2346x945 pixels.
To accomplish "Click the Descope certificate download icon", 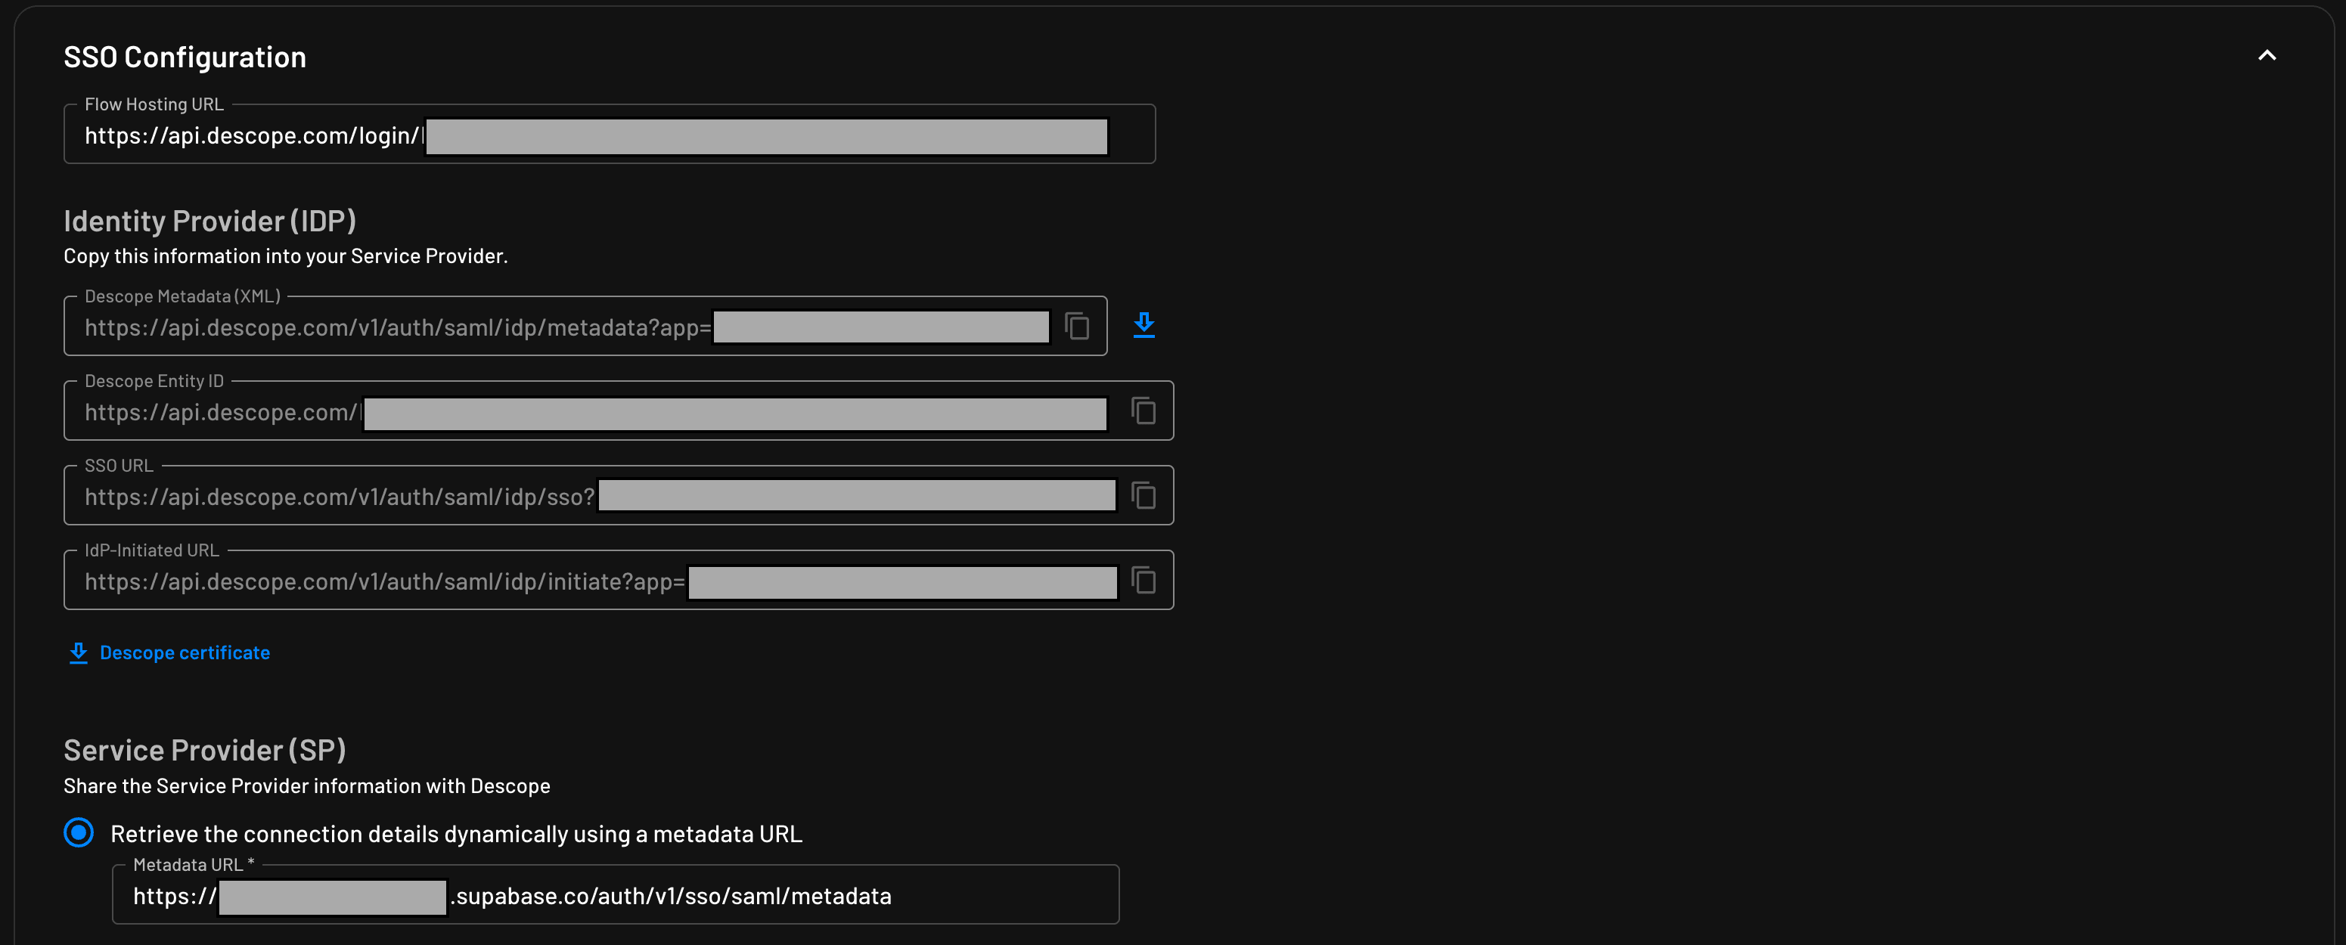I will tap(79, 652).
